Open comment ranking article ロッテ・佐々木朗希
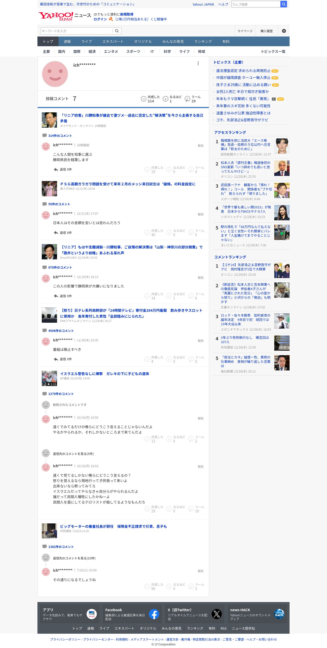 [246, 320]
